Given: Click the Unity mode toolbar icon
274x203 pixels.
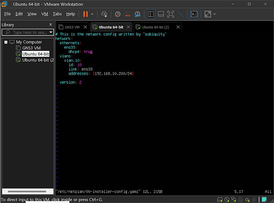Looking at the screenshot, I should pos(180,14).
